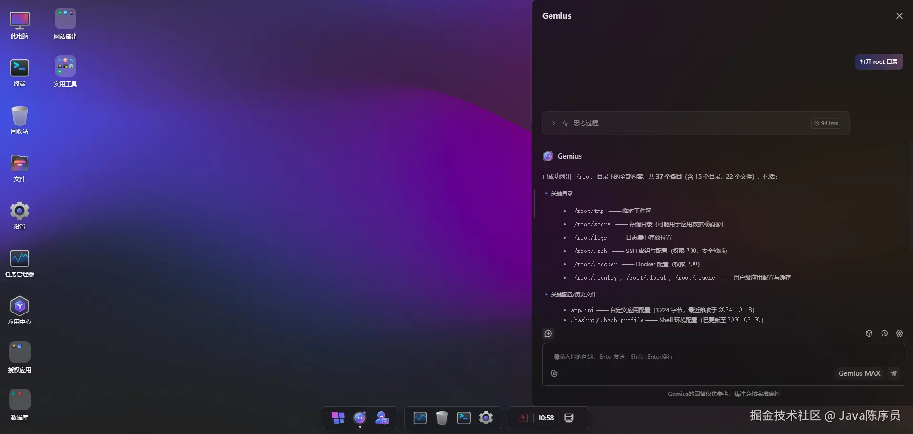Launch the terminal icon in the dock
This screenshot has height=434, width=913.
(464, 418)
